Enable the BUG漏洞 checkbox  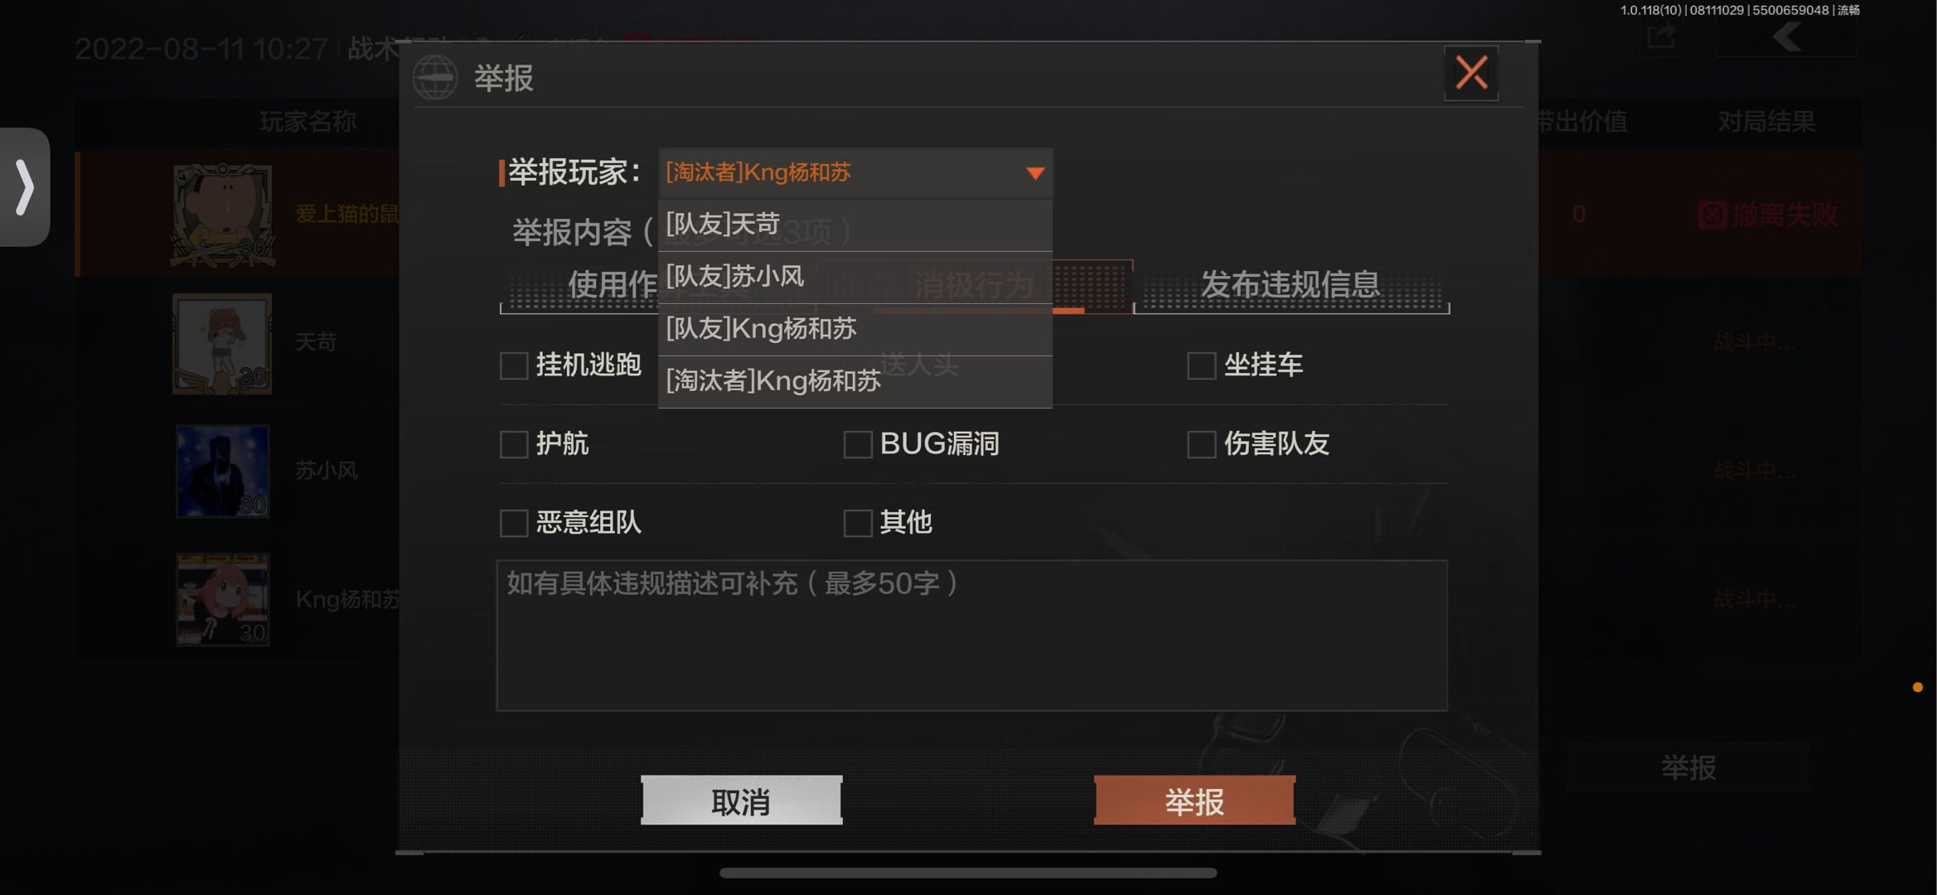point(858,444)
